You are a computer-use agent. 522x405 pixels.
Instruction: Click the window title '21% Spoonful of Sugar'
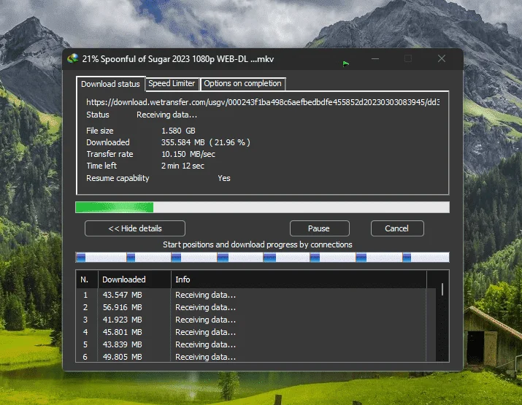tap(178, 59)
